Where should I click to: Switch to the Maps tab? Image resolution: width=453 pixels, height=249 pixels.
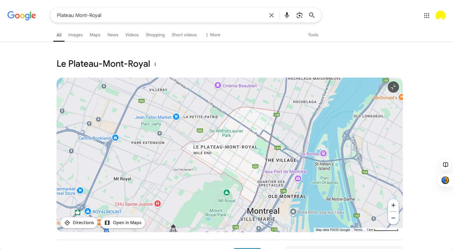click(95, 35)
